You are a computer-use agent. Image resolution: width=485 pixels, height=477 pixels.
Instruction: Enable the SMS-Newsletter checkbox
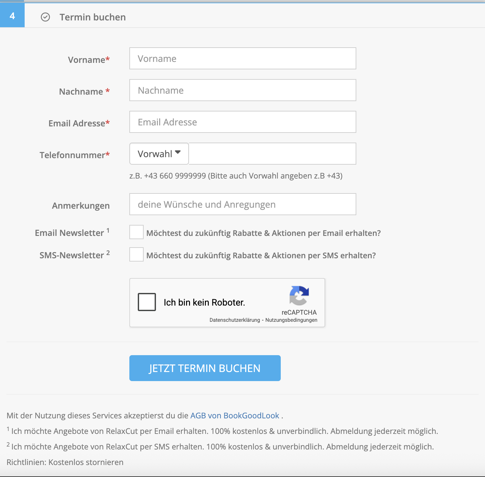(x=136, y=255)
